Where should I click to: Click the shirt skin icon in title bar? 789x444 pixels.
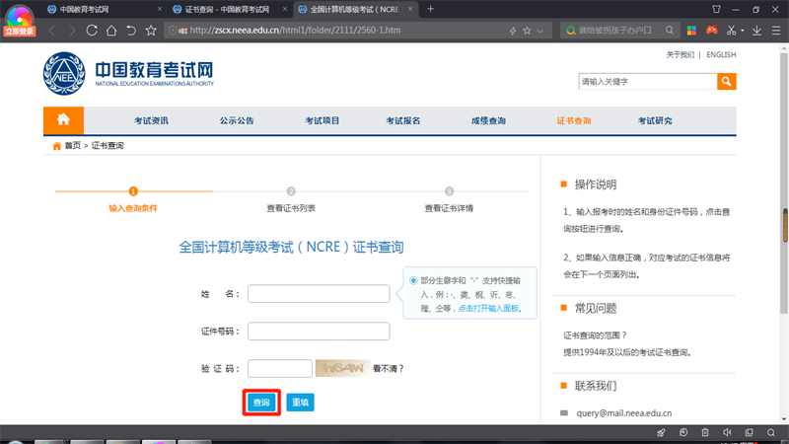[717, 9]
